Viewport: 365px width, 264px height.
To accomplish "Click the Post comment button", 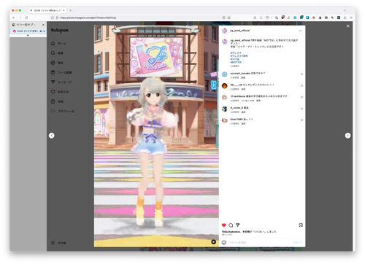I will 297,242.
